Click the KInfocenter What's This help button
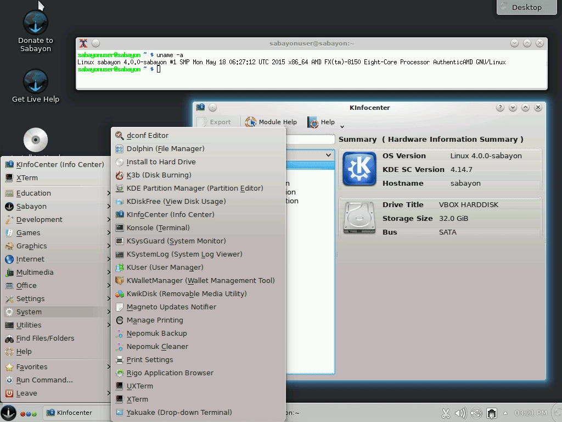 tap(500, 108)
